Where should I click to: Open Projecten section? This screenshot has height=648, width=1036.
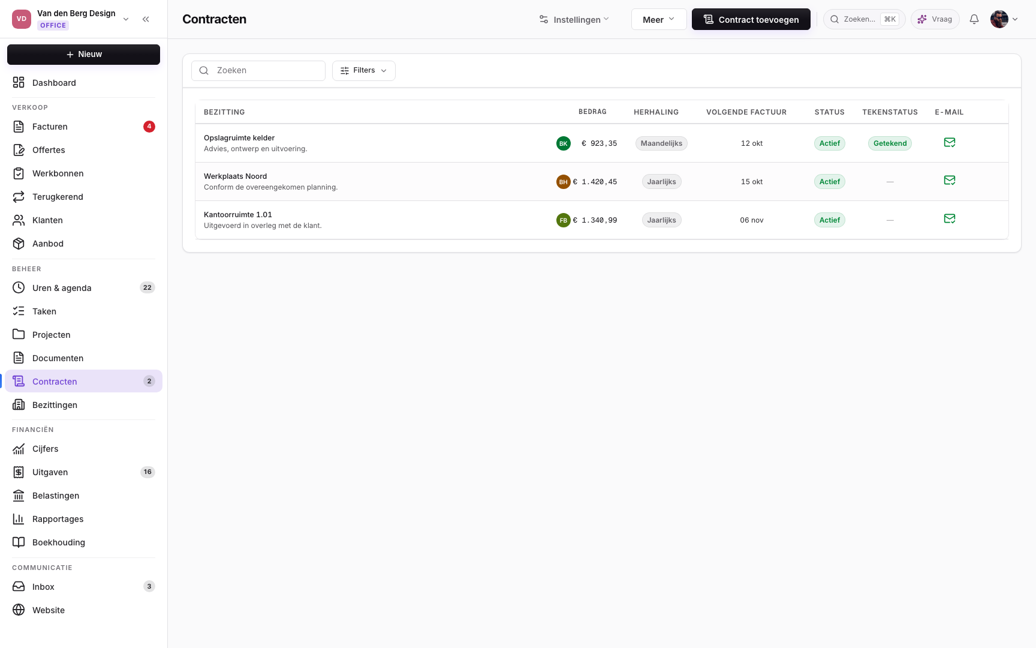coord(83,334)
